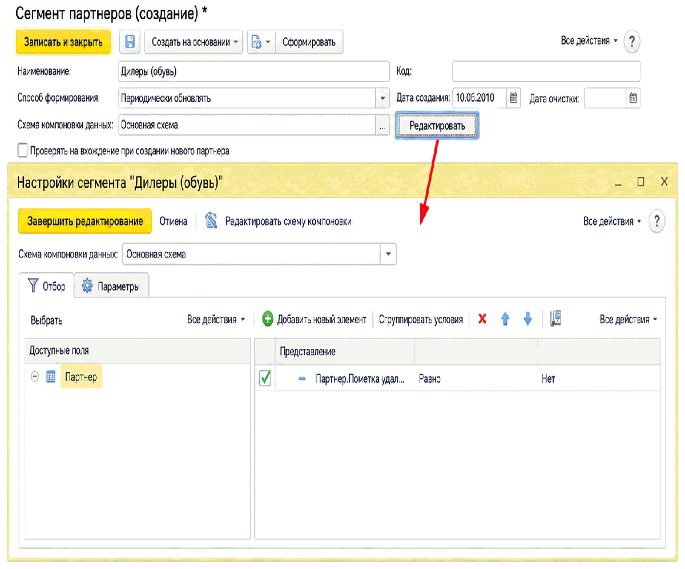Open Все действия menu in main form
Image resolution: width=685 pixels, height=569 pixels.
[589, 41]
